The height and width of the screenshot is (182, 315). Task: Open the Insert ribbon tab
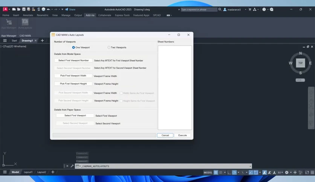click(x=16, y=15)
